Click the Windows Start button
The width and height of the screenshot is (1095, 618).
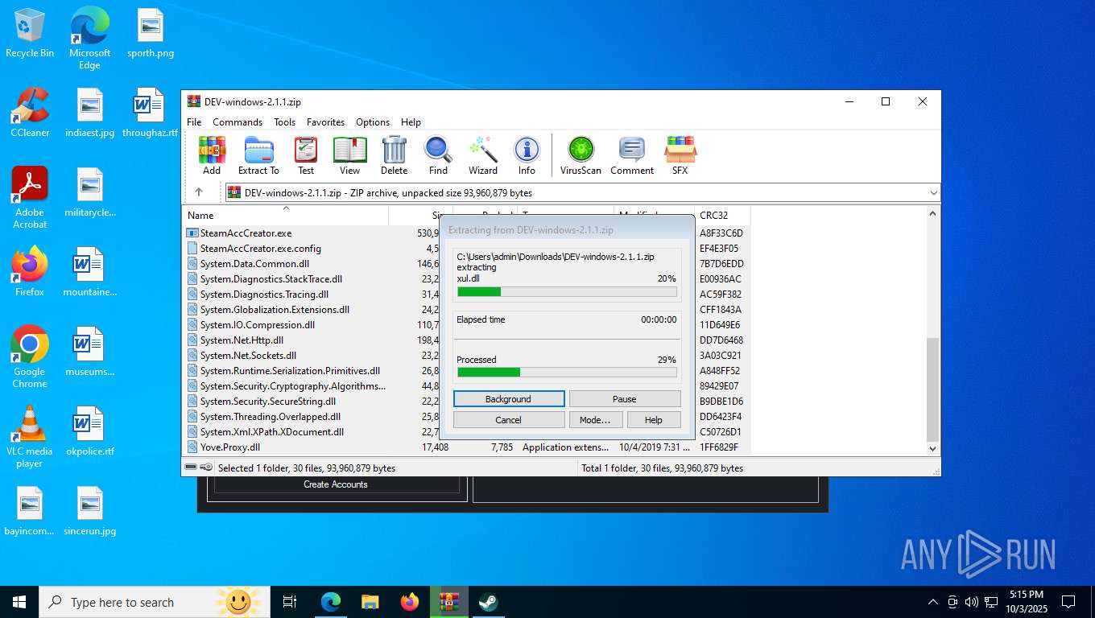tap(19, 602)
